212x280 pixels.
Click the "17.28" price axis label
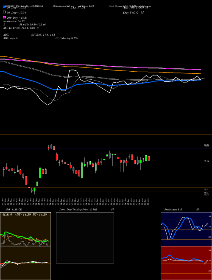coord(206,162)
